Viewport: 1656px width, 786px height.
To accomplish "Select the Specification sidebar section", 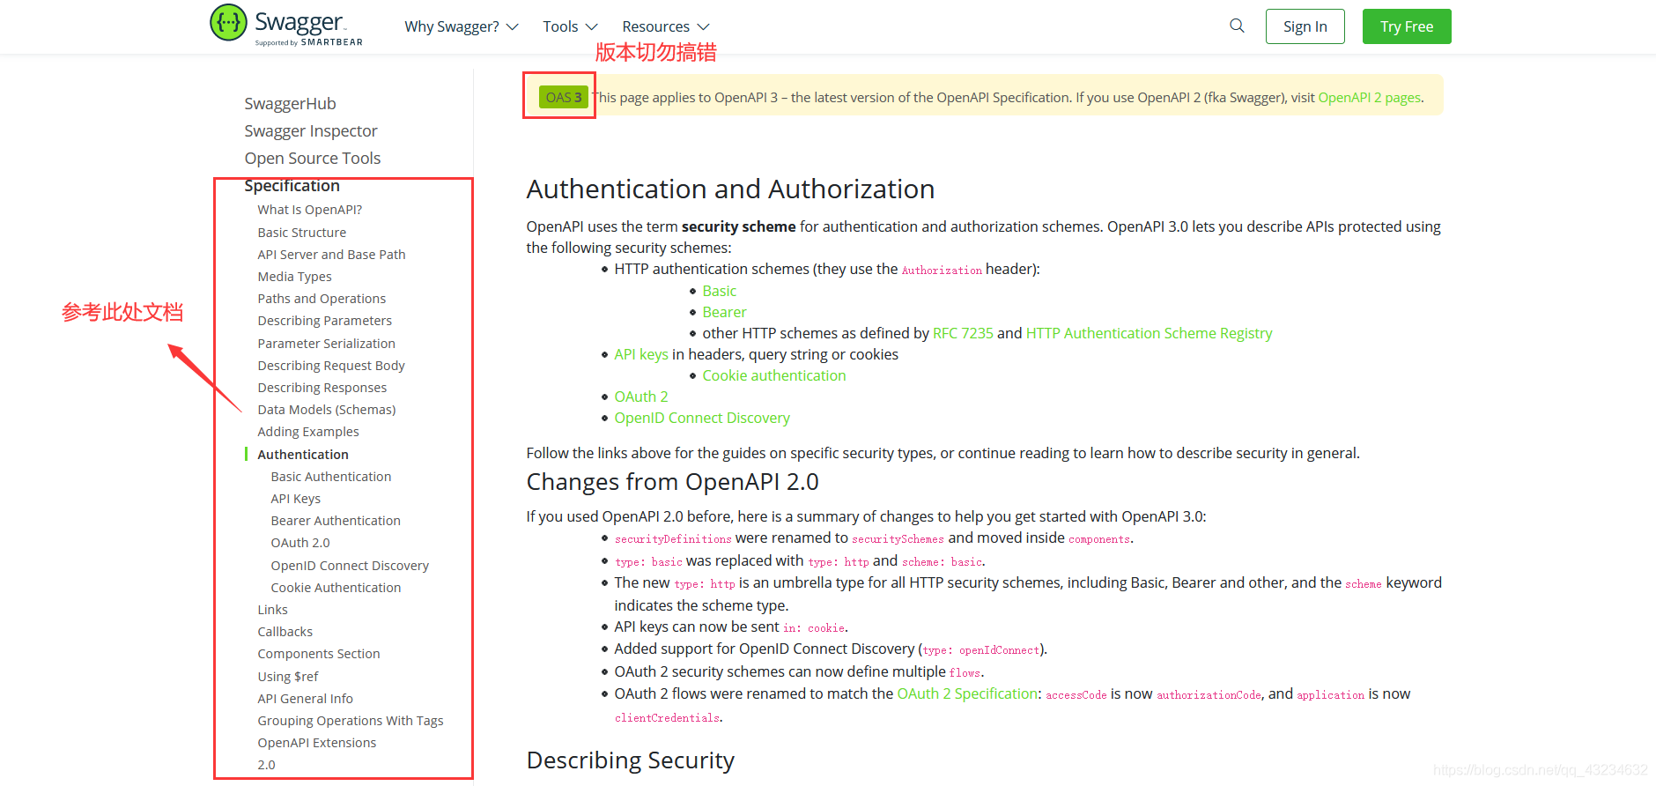I will 292,185.
